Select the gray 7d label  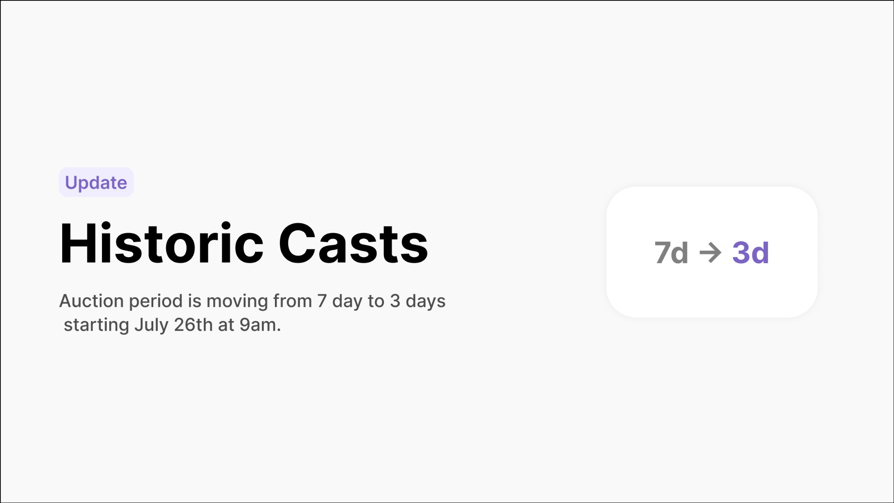(x=671, y=253)
